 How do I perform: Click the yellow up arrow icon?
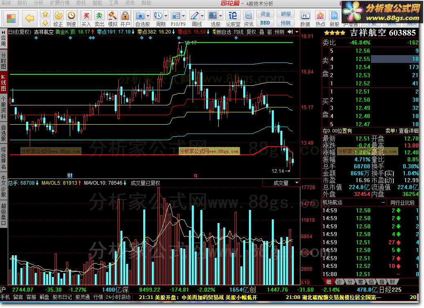(x=45, y=14)
